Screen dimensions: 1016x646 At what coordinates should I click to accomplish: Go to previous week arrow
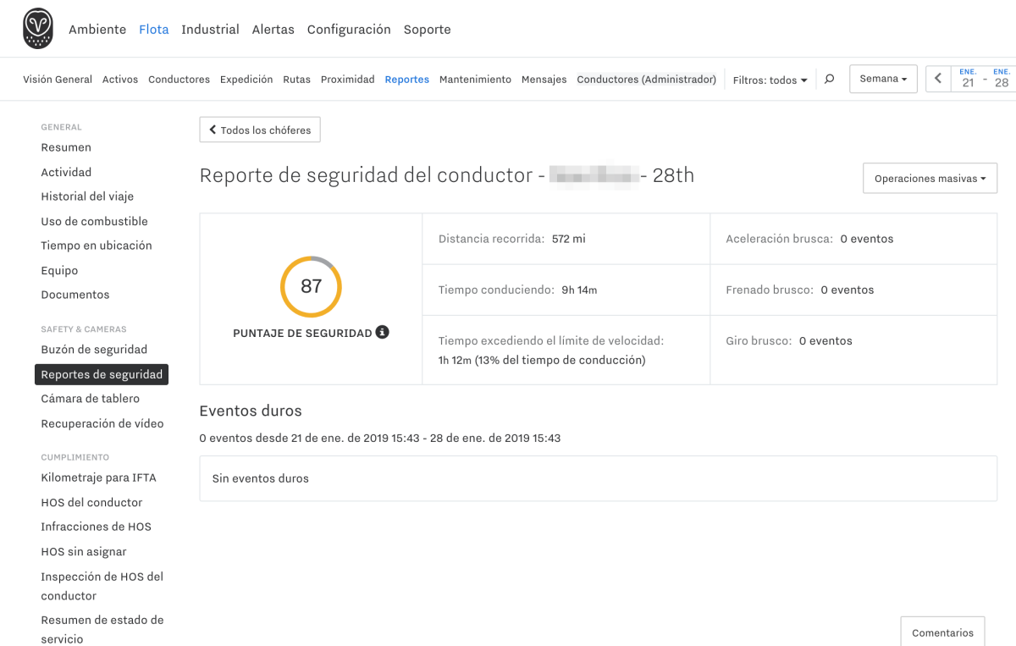[938, 79]
